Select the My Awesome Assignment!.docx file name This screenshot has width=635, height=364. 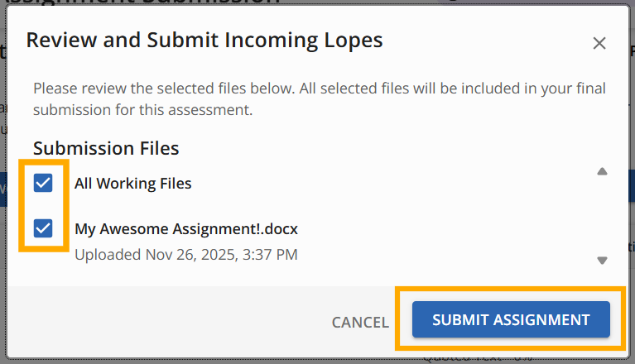tap(185, 228)
